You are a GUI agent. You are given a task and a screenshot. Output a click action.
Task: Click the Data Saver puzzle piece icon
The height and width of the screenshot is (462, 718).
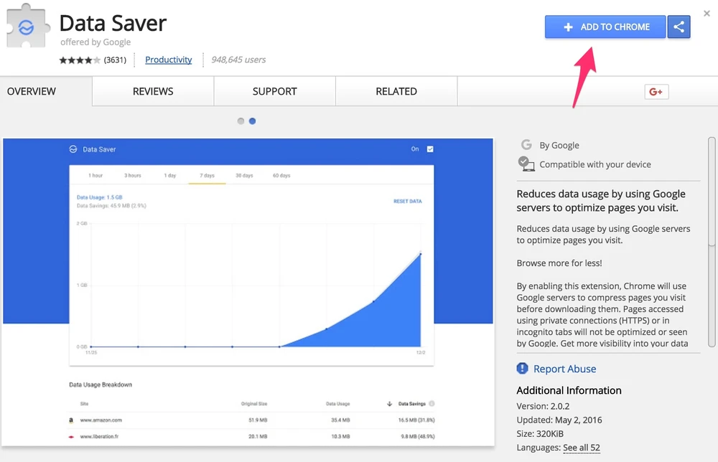[x=27, y=28]
